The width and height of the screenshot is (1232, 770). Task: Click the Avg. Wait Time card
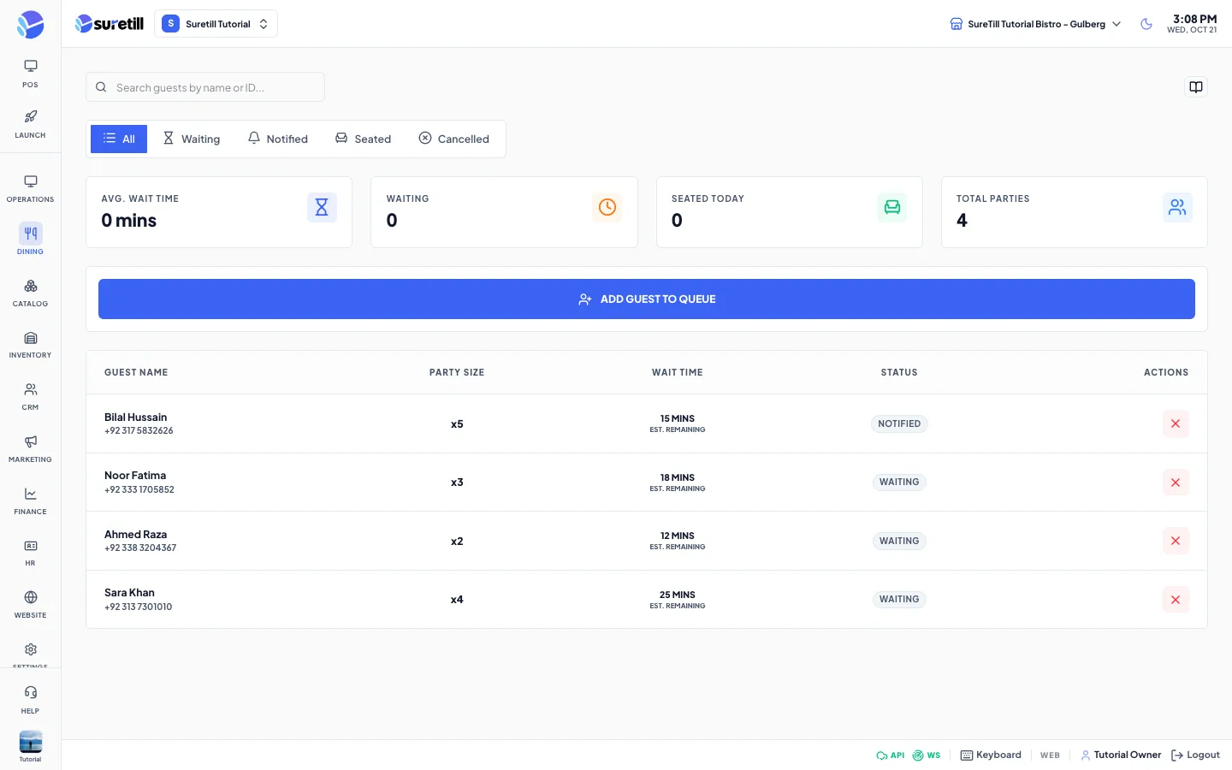(x=219, y=212)
